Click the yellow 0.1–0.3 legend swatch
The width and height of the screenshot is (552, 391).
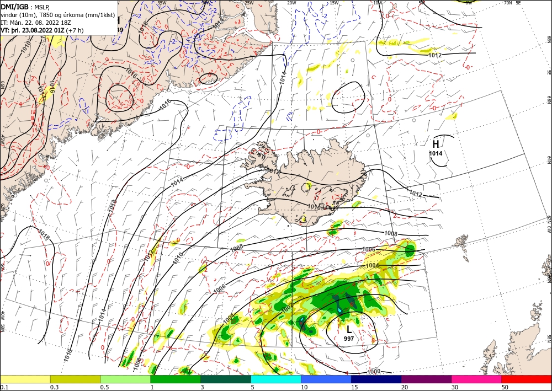coord(25,379)
